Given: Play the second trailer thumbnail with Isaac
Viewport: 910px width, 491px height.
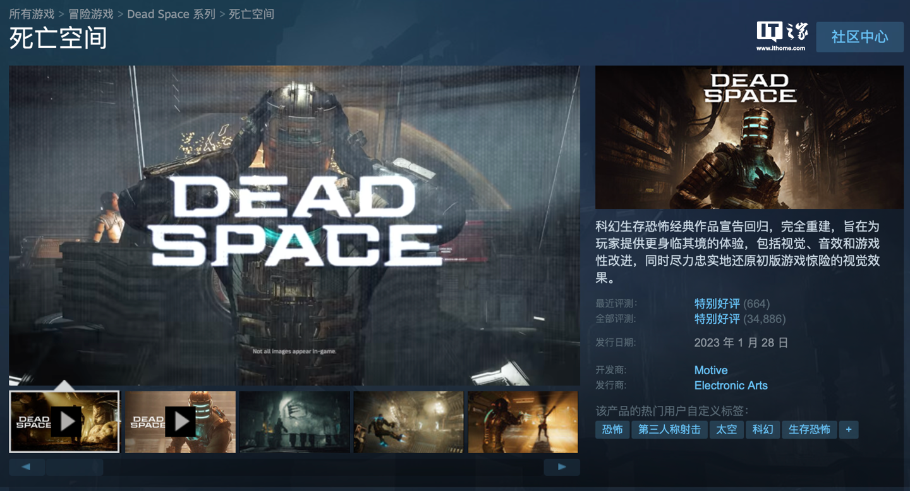Looking at the screenshot, I should click(x=180, y=422).
